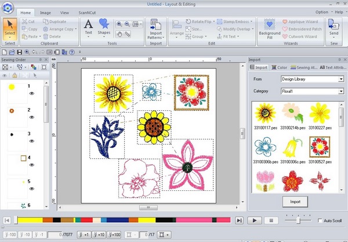Select the Pan hand tool
Image resolution: width=348 pixels, height=242 pixels.
(119, 34)
